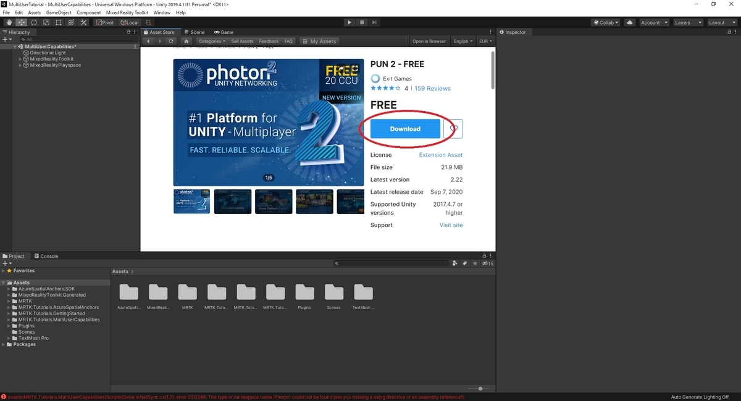Image resolution: width=741 pixels, height=401 pixels.
Task: Select the Rotate tool
Action: pyautogui.click(x=34, y=22)
